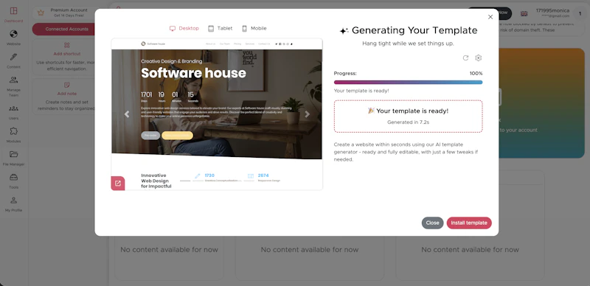
Task: Go to next slide arrow in preview
Action: pyautogui.click(x=307, y=114)
